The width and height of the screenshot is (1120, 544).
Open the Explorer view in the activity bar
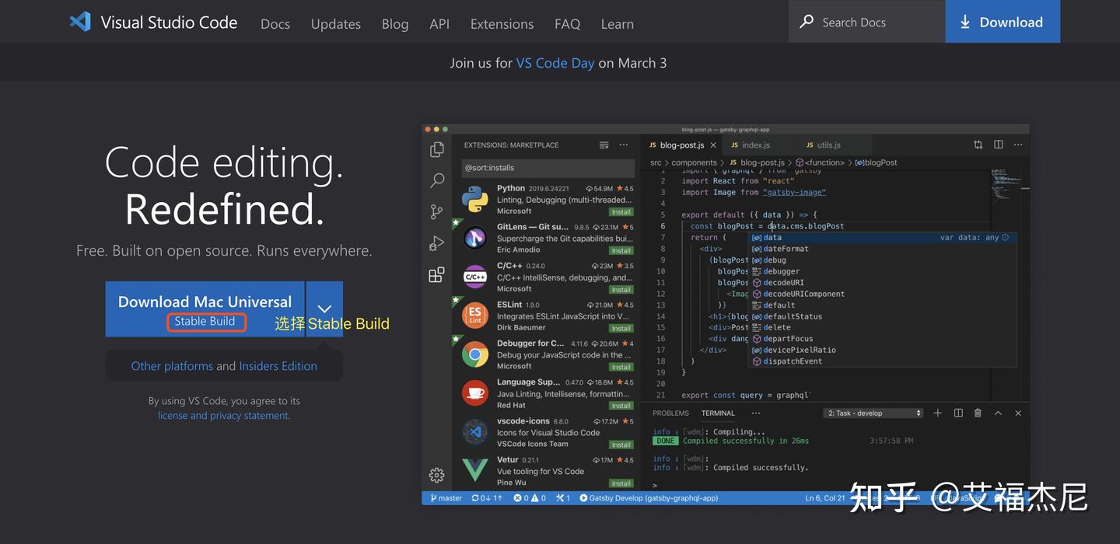[436, 148]
